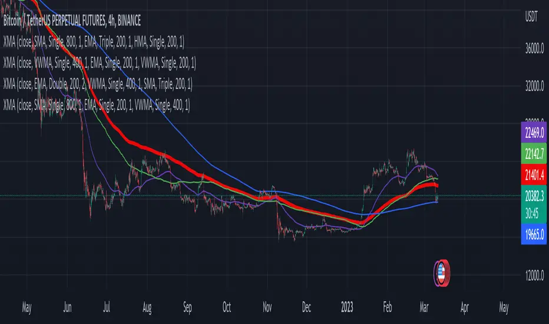The image size is (549, 324).
Task: Click the Nov label on time axis
Action: 267,307
